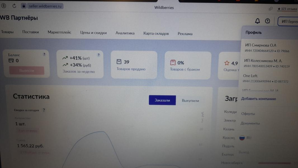Open Оферты in account menu
298x168 pixels.
248,114
